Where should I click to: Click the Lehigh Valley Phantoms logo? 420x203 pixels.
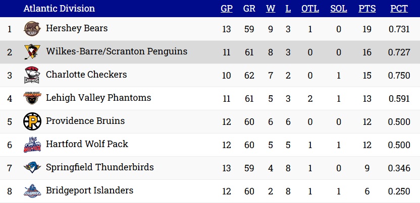(32, 98)
